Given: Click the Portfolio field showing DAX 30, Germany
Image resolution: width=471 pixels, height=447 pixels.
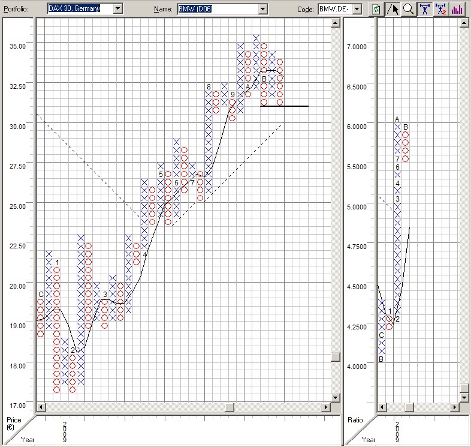Looking at the screenshot, I should (80, 9).
